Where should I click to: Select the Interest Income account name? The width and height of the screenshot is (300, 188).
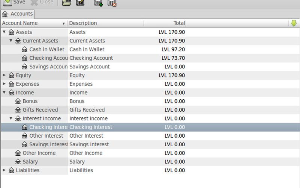(42, 118)
